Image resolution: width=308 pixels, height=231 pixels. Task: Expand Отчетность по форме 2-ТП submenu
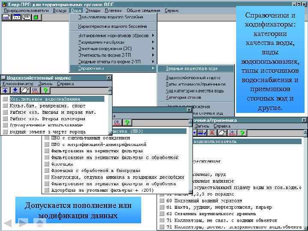point(114,55)
